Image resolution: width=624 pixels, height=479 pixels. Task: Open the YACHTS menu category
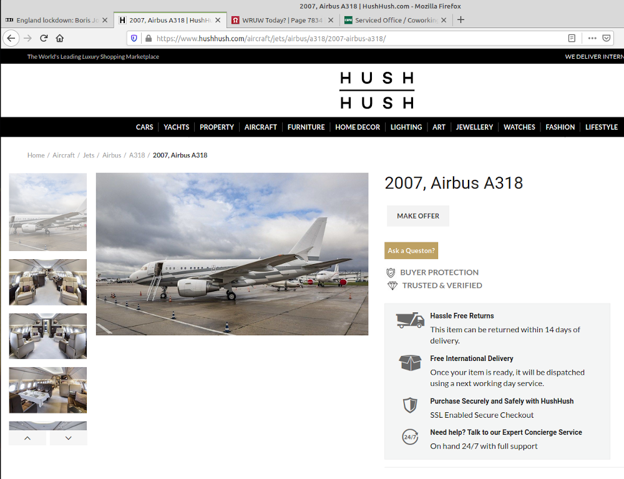(177, 127)
